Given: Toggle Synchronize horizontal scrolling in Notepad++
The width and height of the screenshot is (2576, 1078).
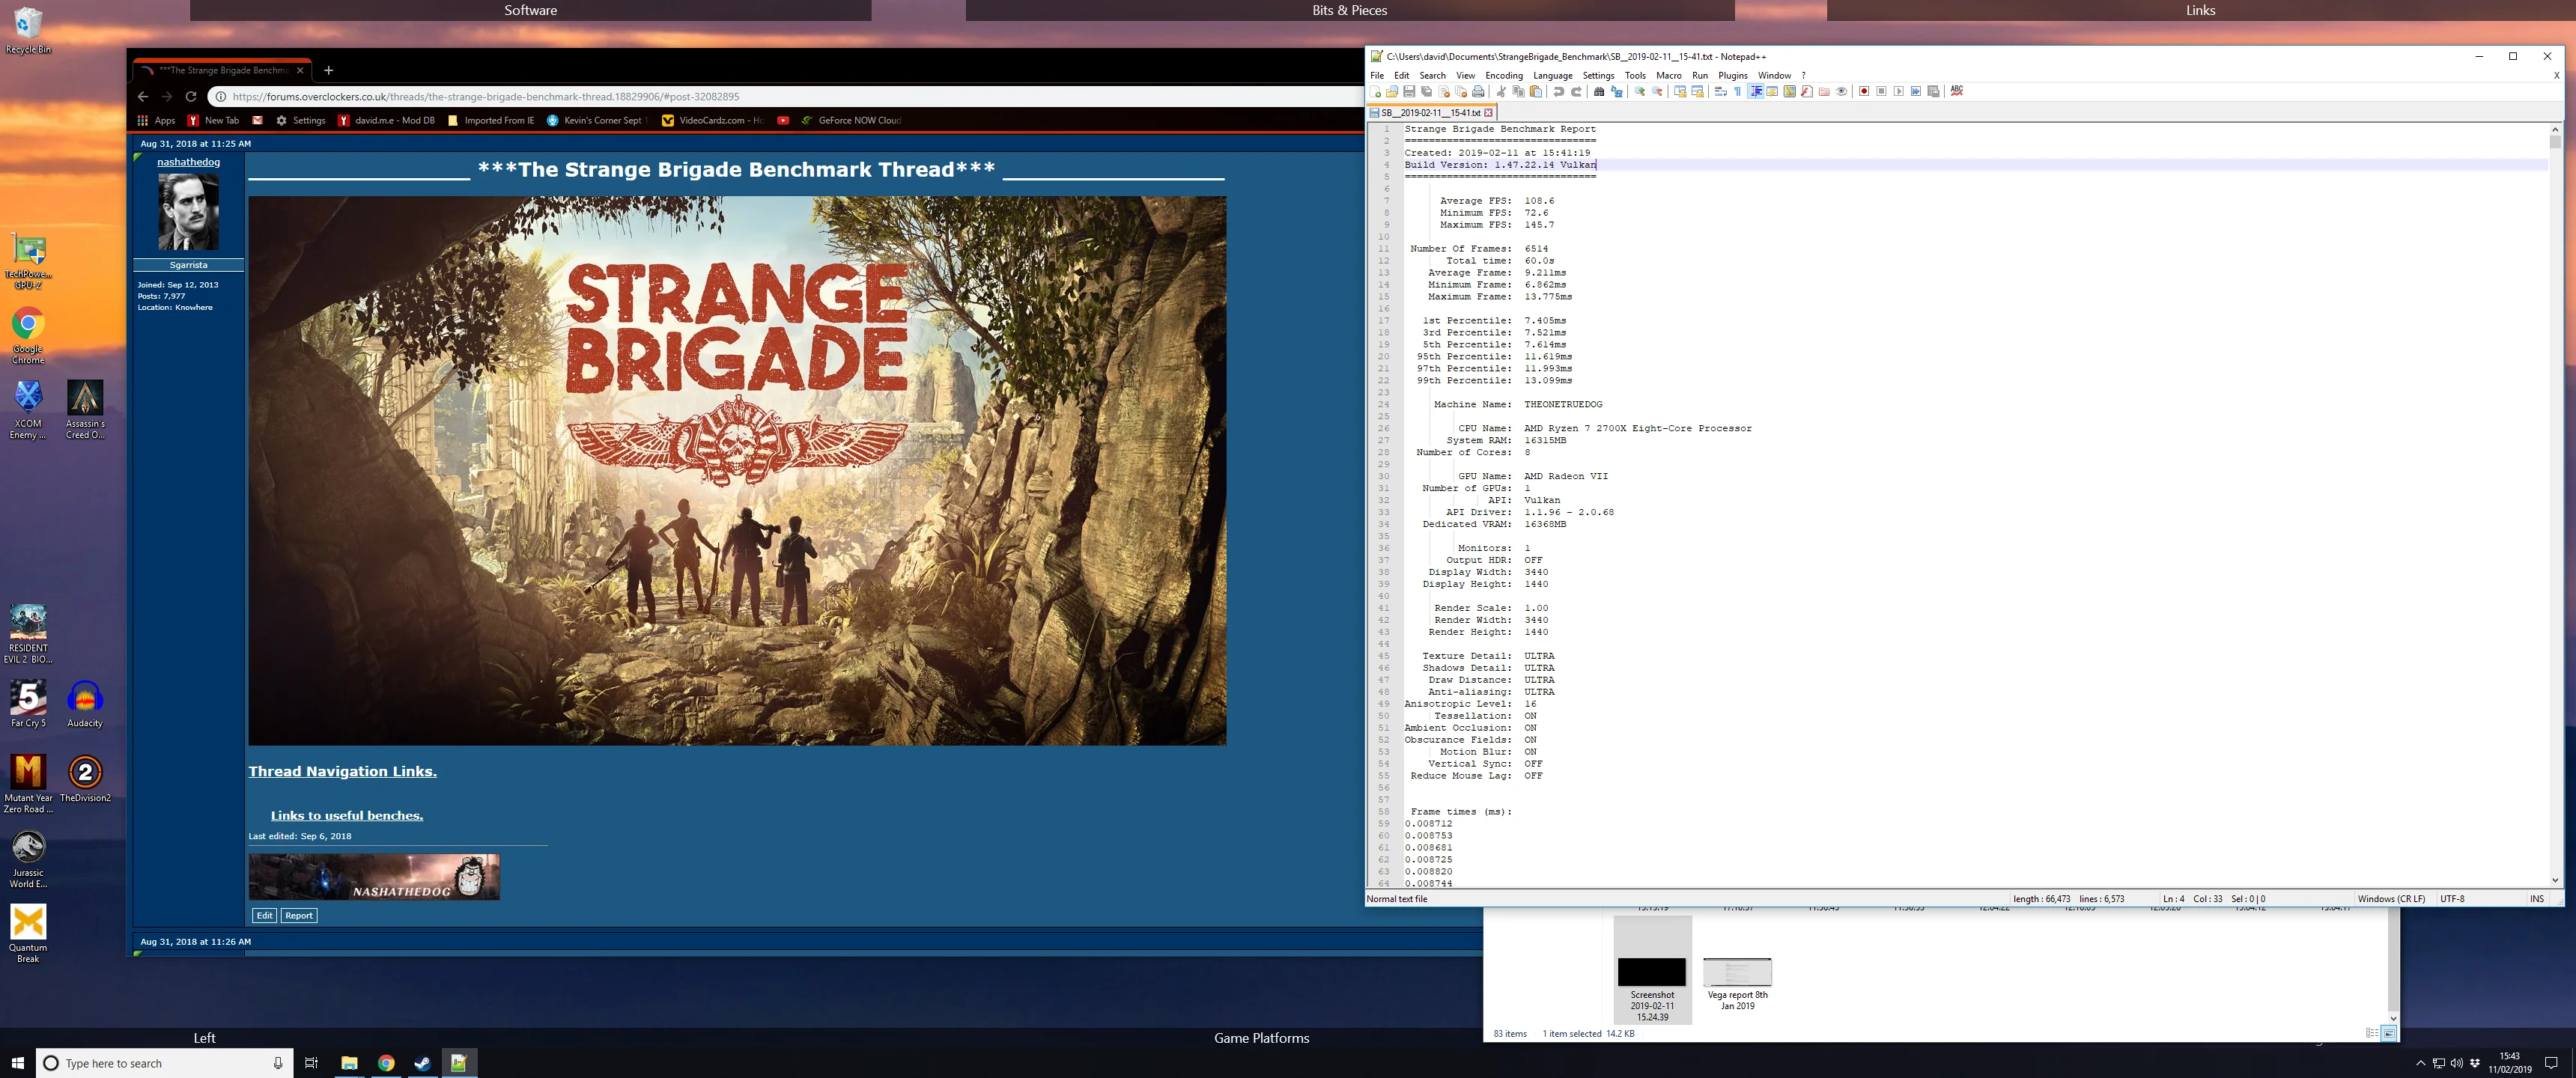Looking at the screenshot, I should tap(1697, 91).
